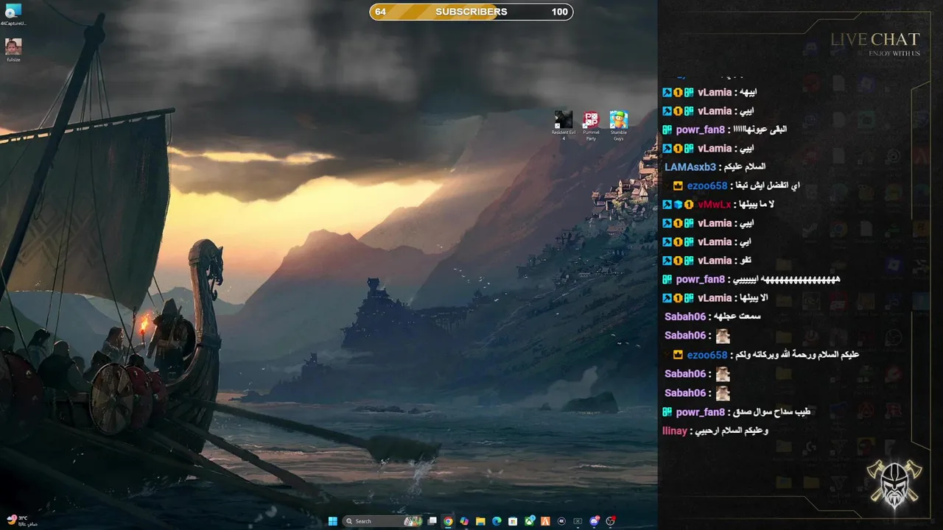The height and width of the screenshot is (530, 943).
Task: Open File Explorer from the taskbar
Action: 480,521
